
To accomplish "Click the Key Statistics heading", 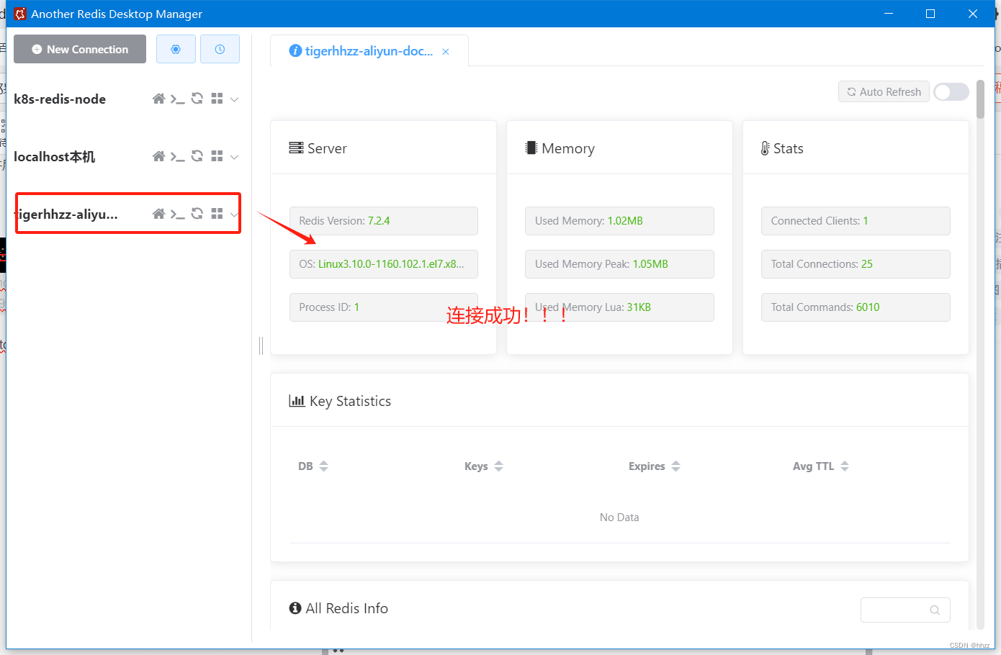I will 340,401.
